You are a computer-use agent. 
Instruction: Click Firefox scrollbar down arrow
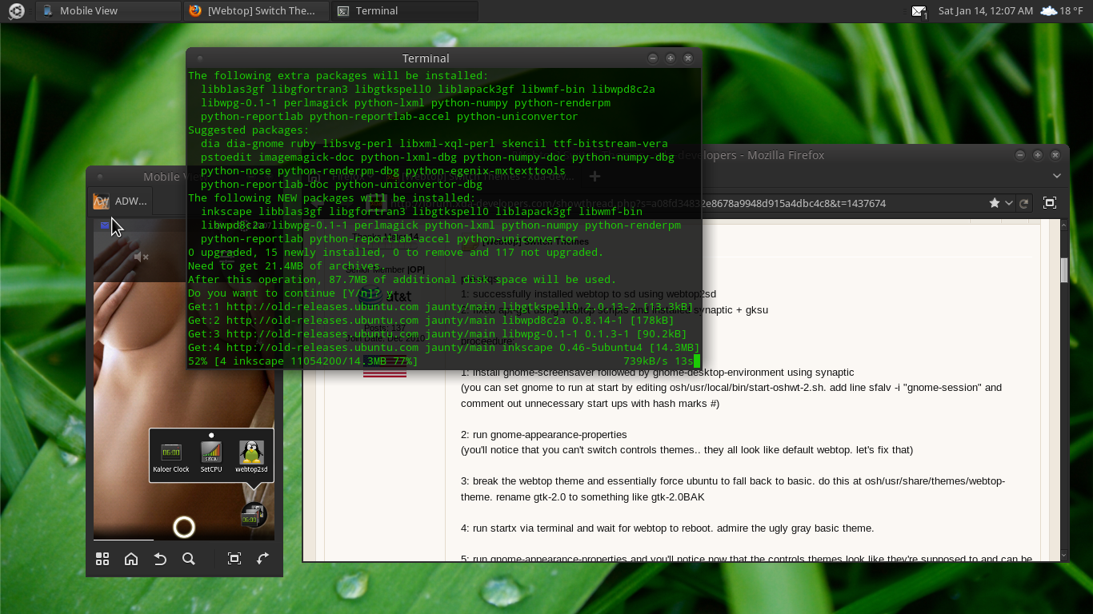pos(1064,554)
